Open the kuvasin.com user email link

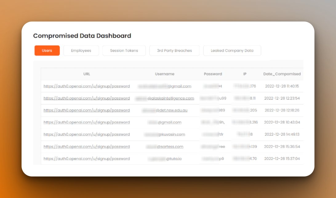click(x=165, y=134)
